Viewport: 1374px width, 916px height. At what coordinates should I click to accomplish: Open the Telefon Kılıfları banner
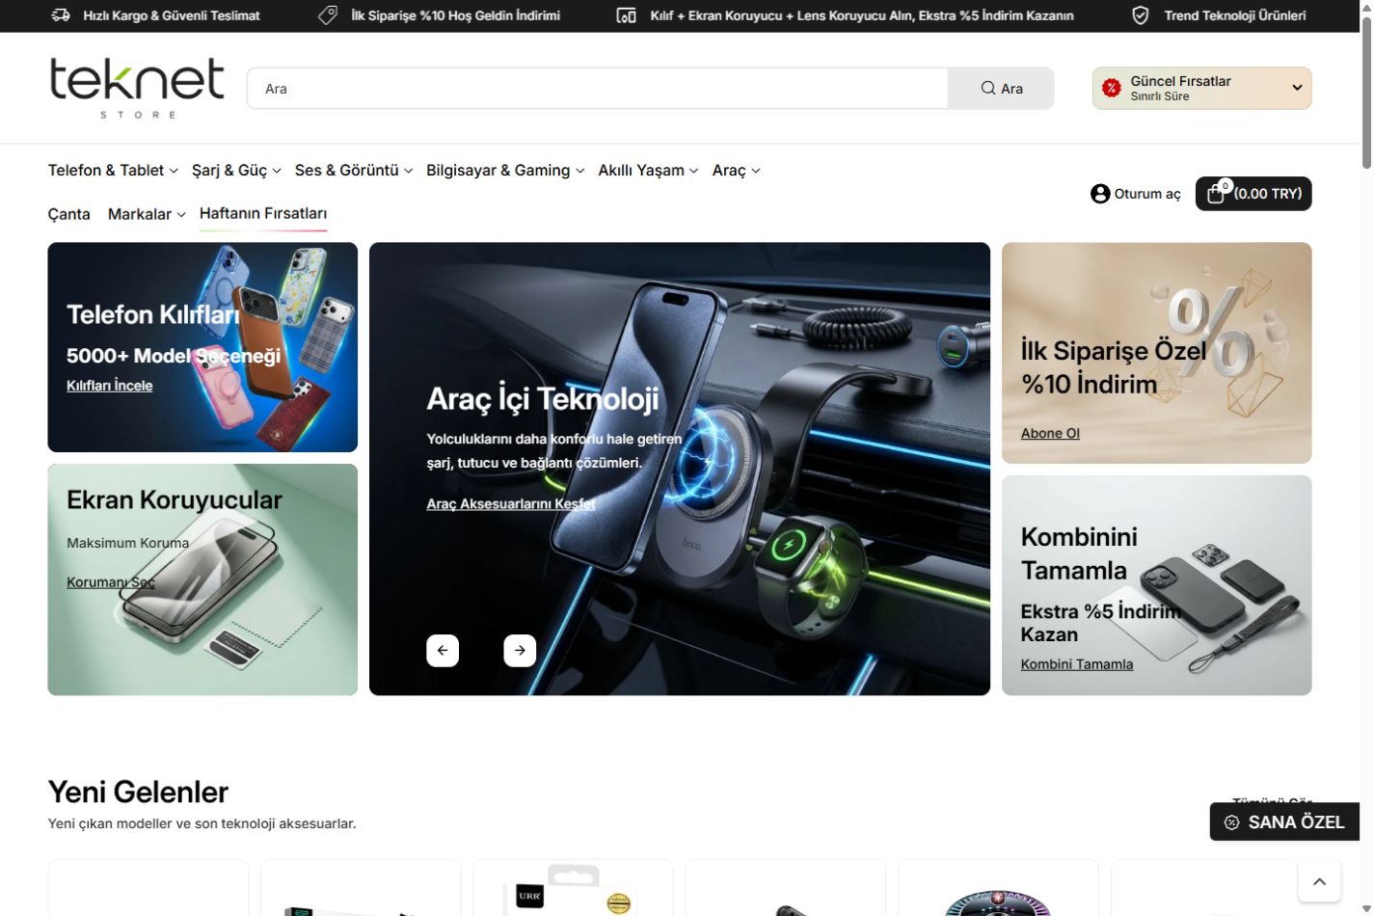pos(202,347)
